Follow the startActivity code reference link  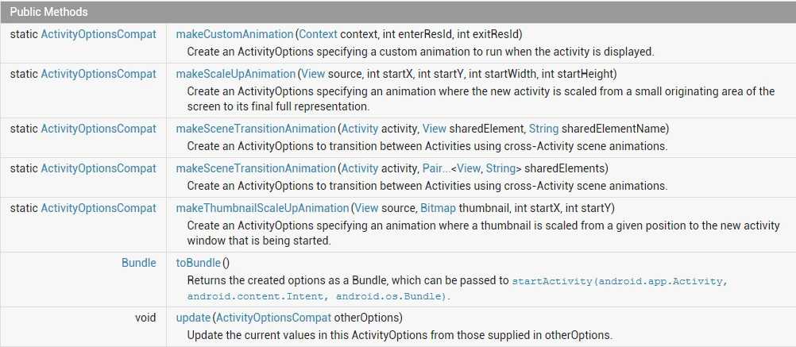click(620, 281)
